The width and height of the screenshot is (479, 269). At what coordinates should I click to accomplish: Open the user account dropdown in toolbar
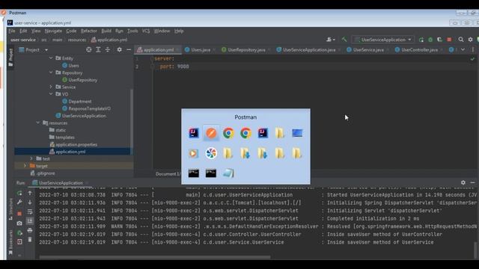click(x=331, y=40)
